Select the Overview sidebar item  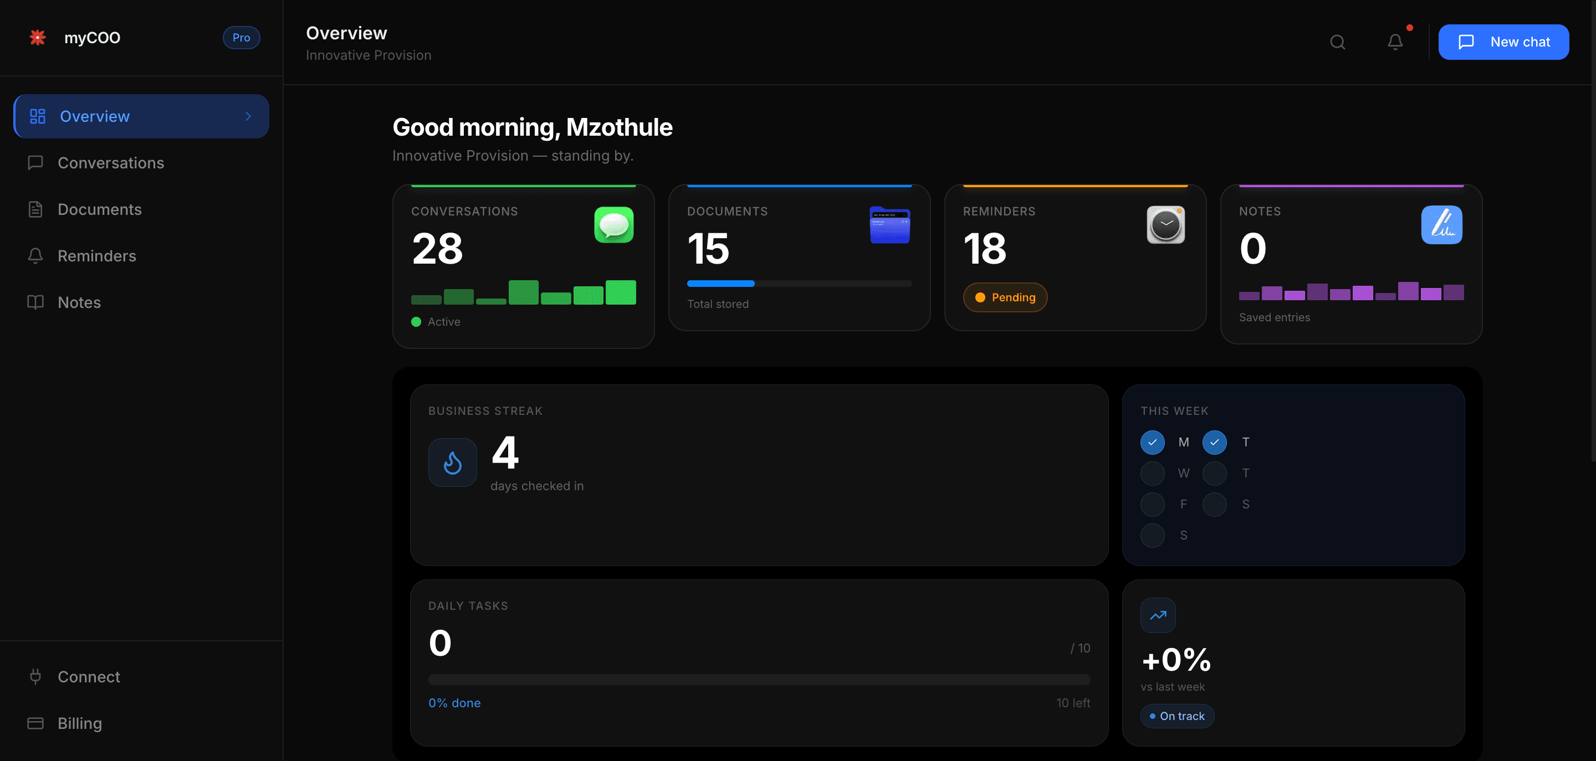(141, 116)
